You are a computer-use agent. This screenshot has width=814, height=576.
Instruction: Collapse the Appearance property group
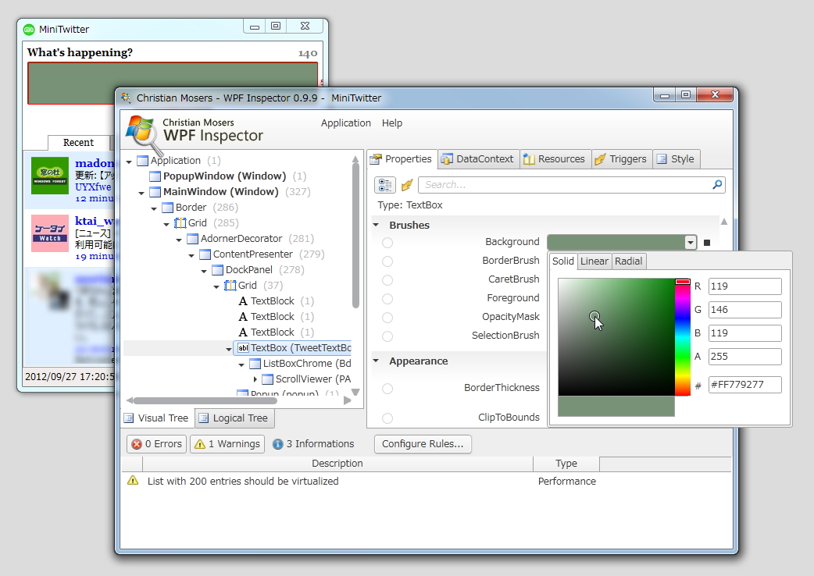[x=376, y=361]
